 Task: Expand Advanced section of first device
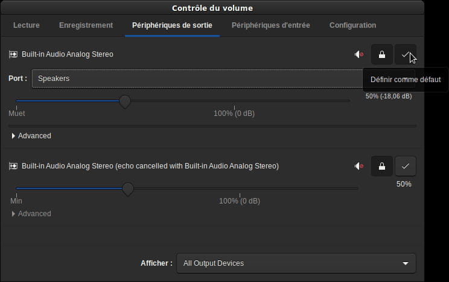tap(31, 136)
